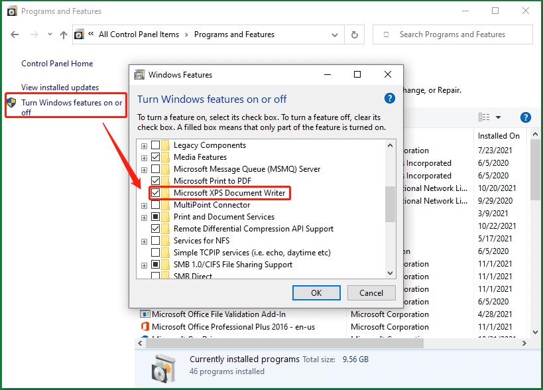
Task: Expand the Legacy Components node
Action: (144, 146)
